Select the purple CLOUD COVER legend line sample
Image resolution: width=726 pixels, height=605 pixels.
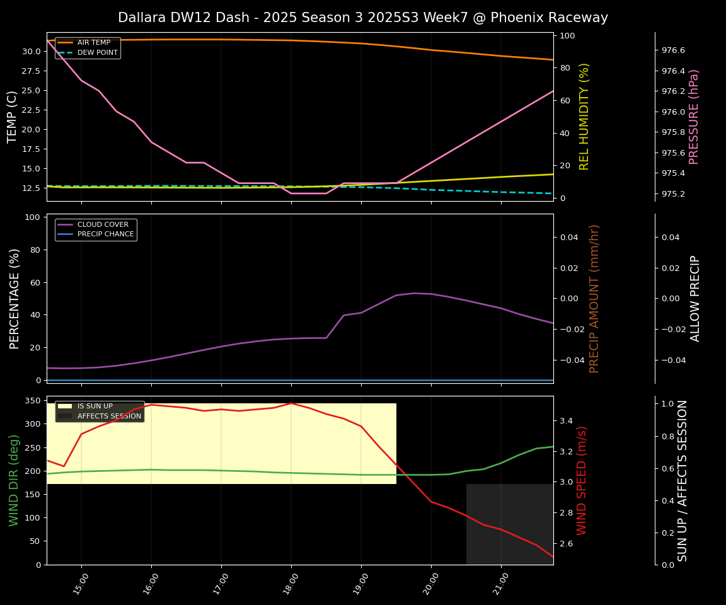(66, 224)
